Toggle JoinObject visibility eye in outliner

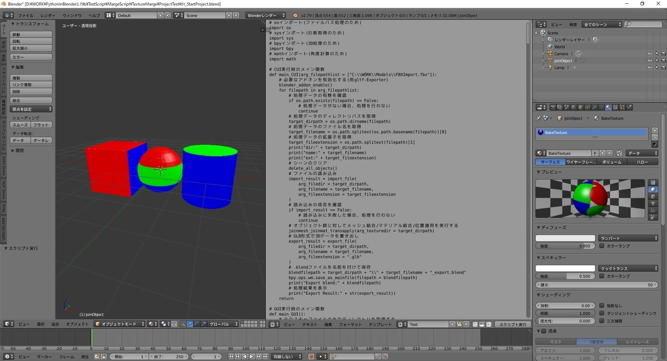[x=650, y=61]
